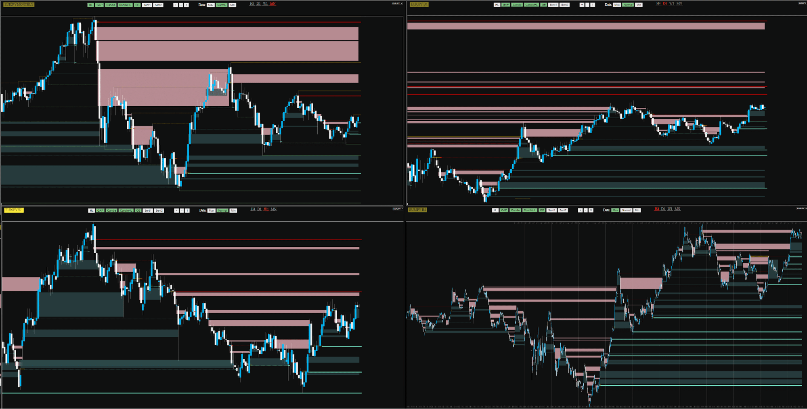Open the EURJPY symbol dropdown in the H4 chart

(x=801, y=208)
